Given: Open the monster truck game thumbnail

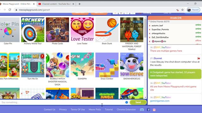Looking at the screenshot, I should [132, 93].
